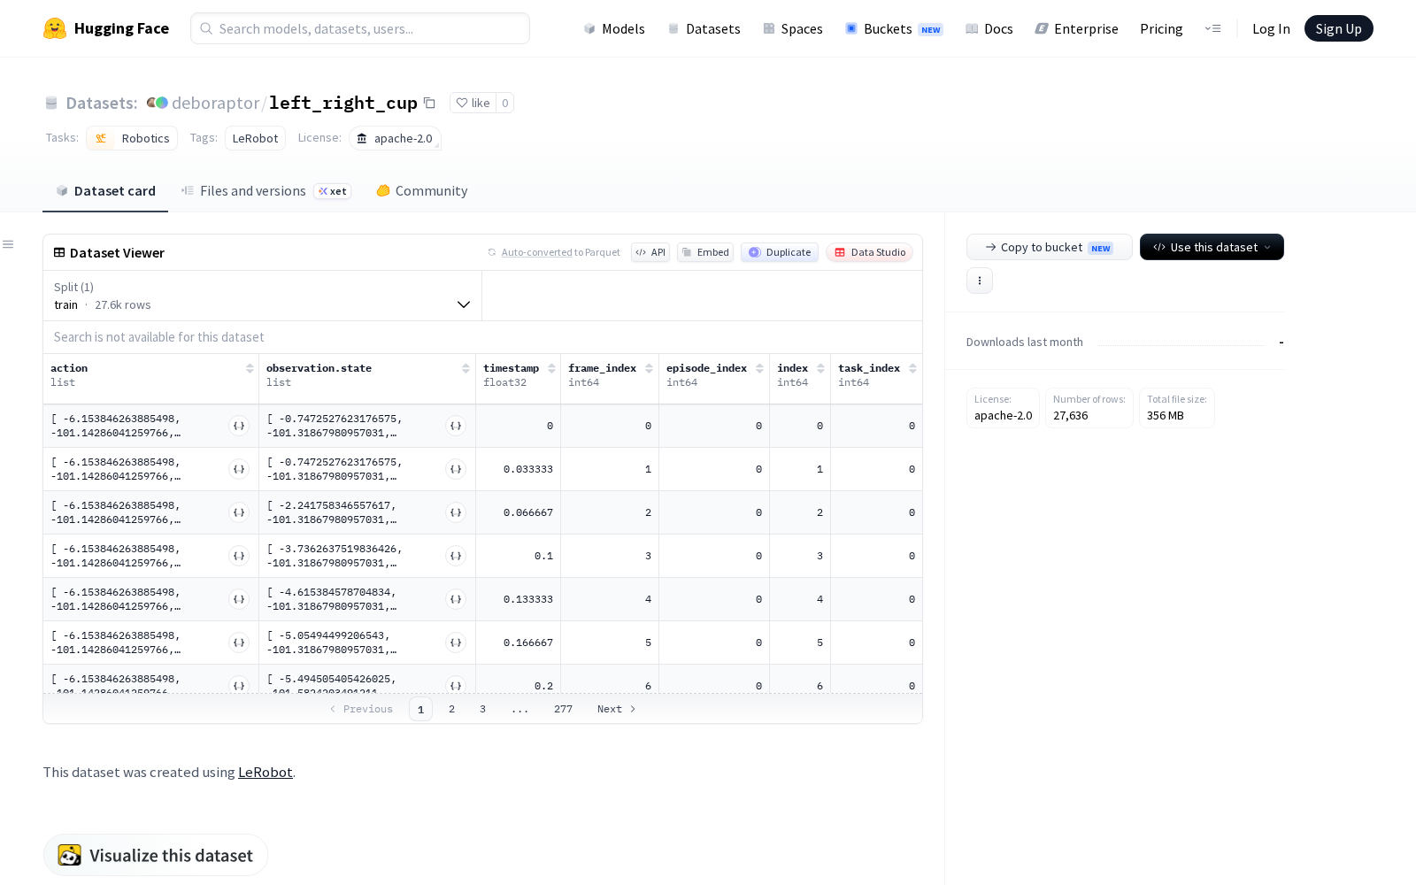Expand the train split dropdown

point(262,296)
